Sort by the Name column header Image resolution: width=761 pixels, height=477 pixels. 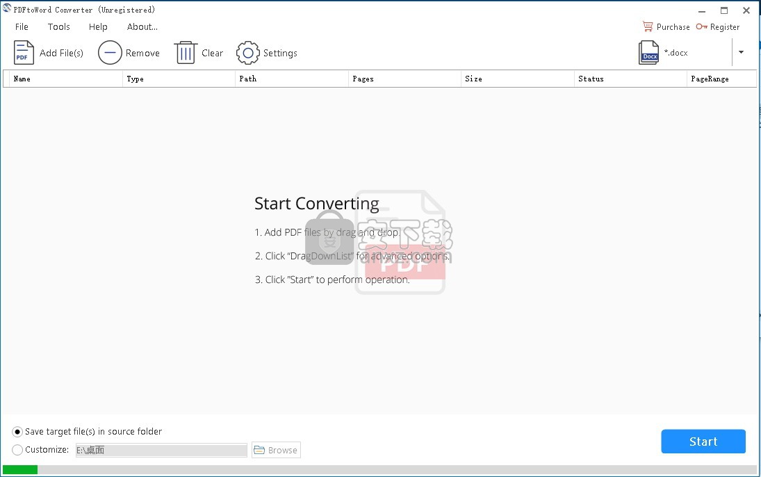coord(65,79)
